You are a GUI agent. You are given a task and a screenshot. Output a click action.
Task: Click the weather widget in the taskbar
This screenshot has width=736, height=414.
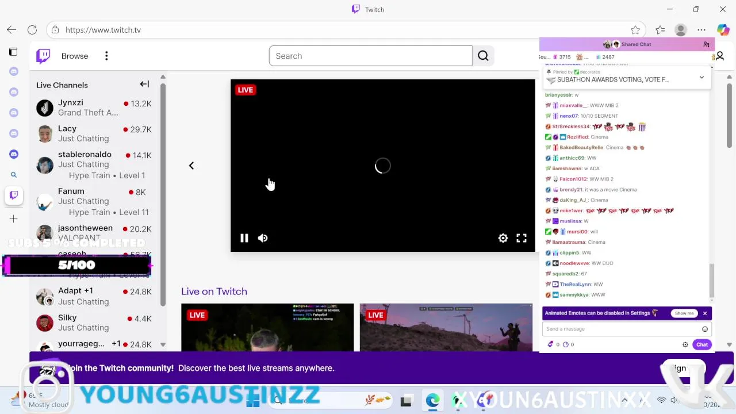pyautogui.click(x=40, y=400)
